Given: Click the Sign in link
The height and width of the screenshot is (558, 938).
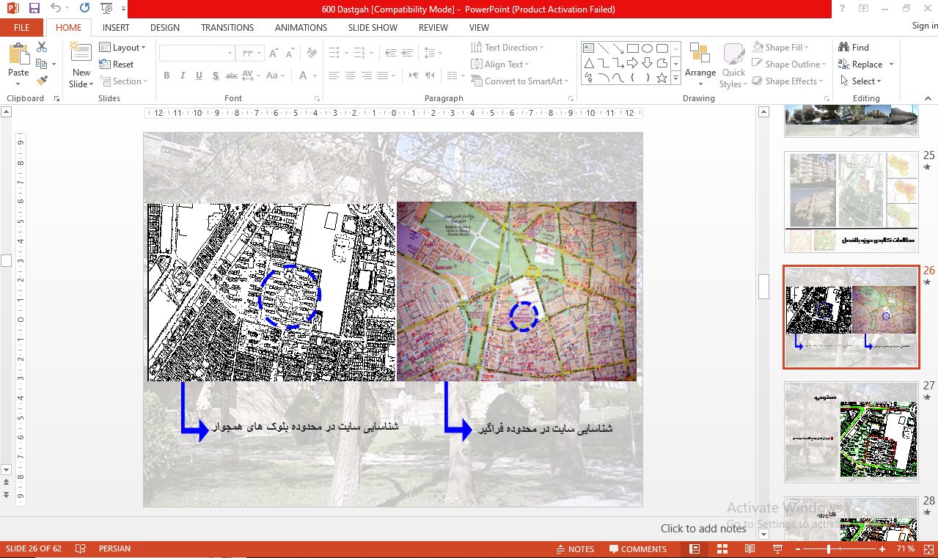Looking at the screenshot, I should [924, 26].
